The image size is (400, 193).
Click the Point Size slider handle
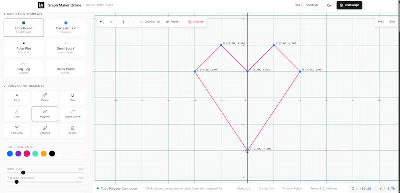(x=23, y=173)
